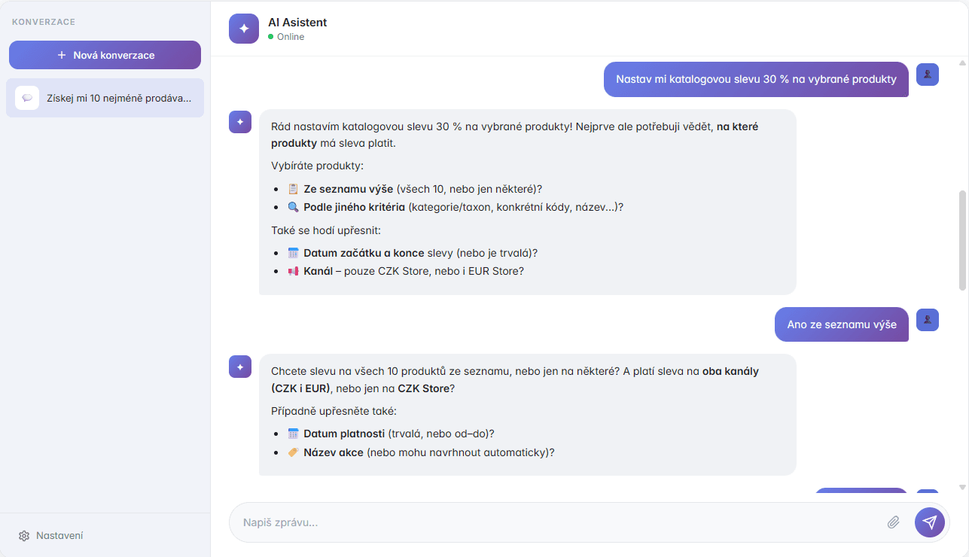Click the chat scrollbar on the right edge
The height and width of the screenshot is (557, 969).
click(961, 226)
